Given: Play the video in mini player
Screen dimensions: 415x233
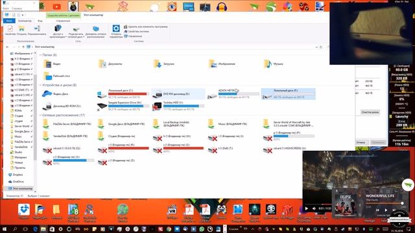Looking at the screenshot, I should point(307,208).
